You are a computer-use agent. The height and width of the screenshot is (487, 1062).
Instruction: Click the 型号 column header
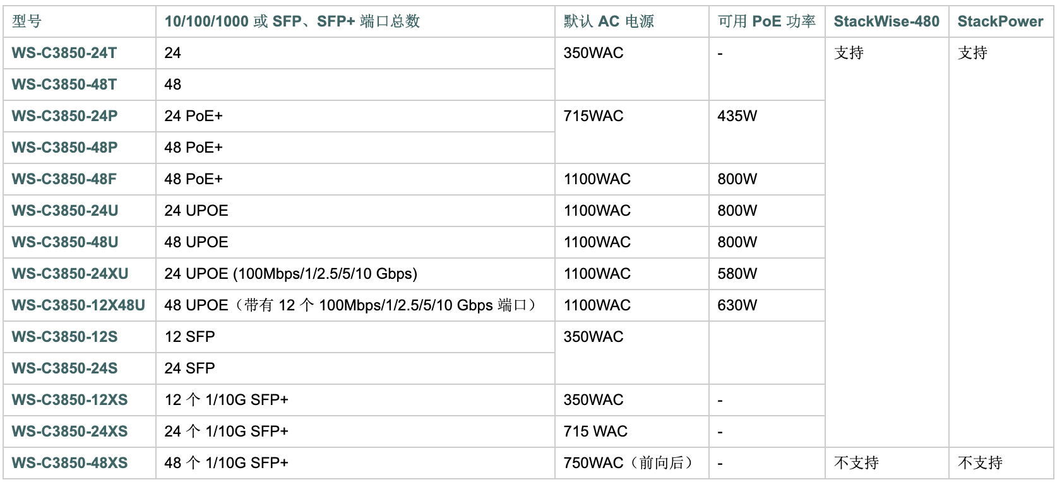[x=27, y=21]
